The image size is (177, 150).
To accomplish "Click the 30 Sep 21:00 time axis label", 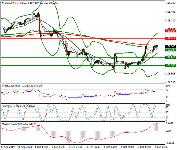I will pos(25,147).
